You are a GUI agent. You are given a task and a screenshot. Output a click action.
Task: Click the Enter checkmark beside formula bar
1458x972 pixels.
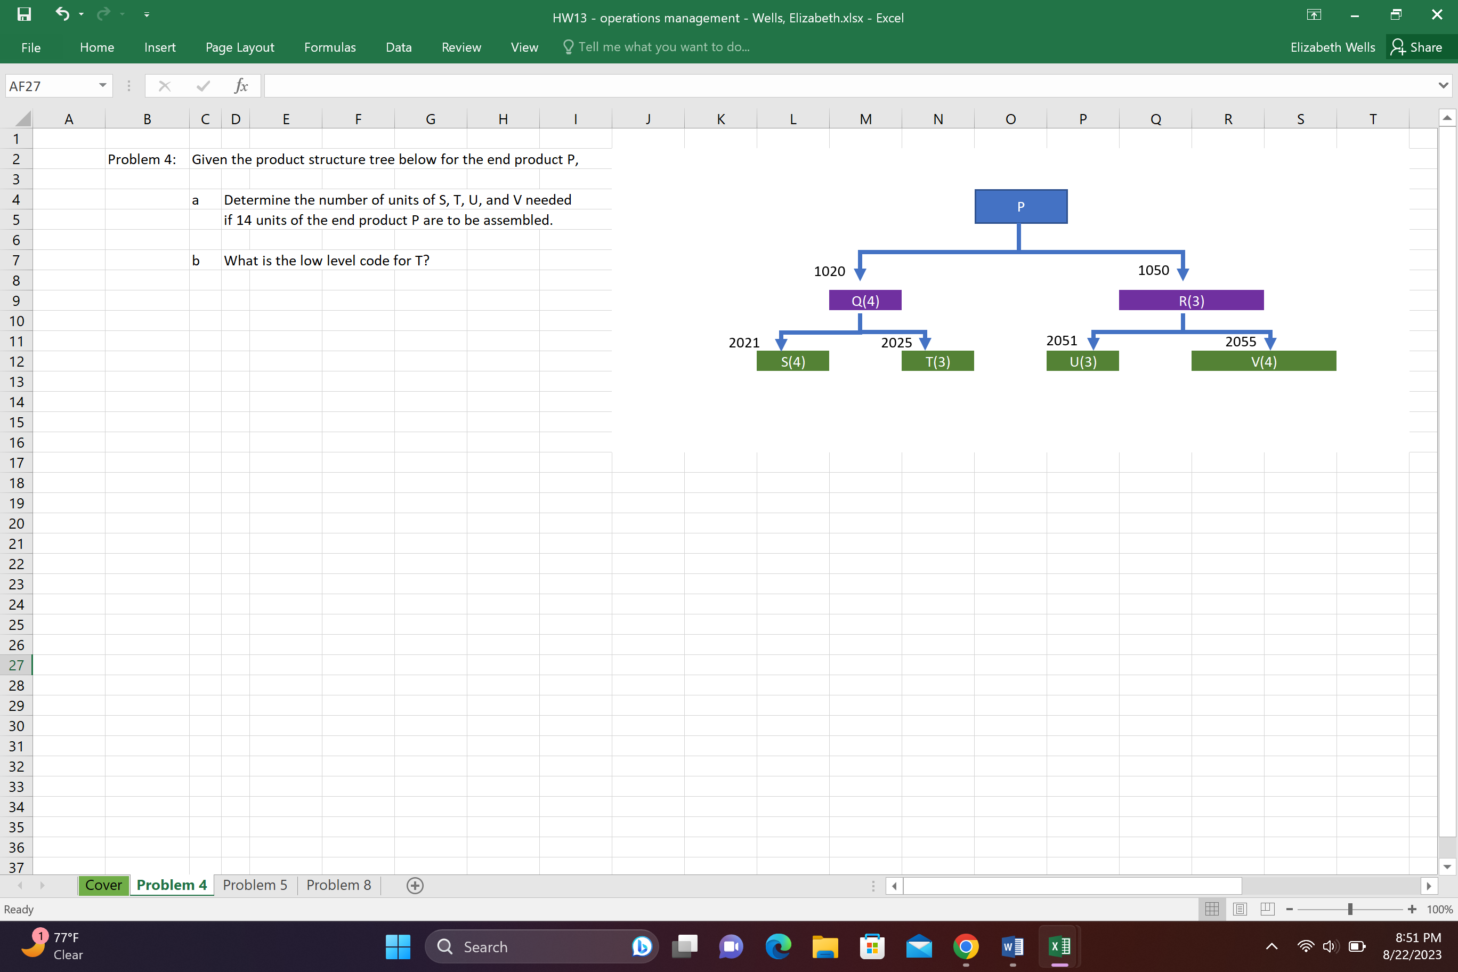204,86
